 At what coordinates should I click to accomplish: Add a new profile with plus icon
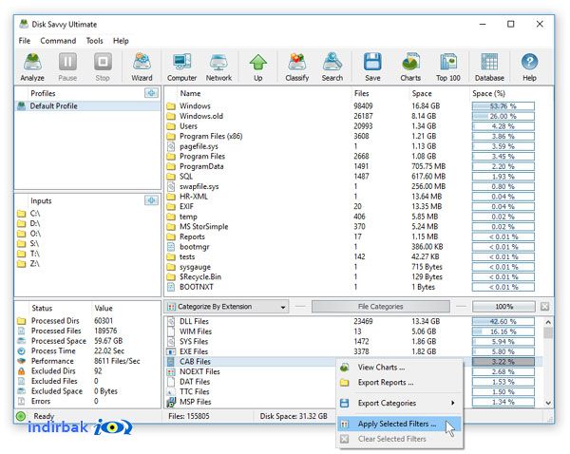coord(151,93)
